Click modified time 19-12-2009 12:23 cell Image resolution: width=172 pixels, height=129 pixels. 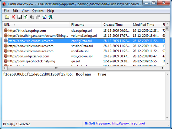pos(146,31)
